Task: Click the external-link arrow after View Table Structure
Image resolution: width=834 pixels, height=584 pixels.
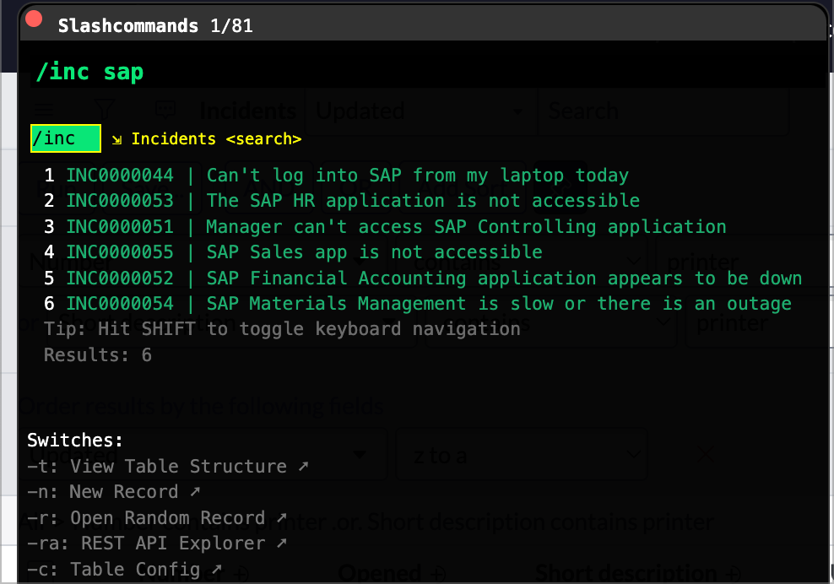Action: click(303, 465)
